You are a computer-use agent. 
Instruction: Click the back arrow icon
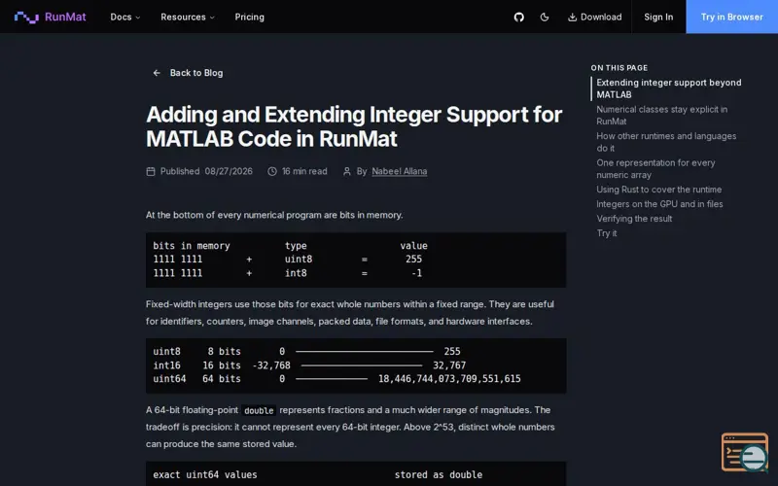(157, 73)
